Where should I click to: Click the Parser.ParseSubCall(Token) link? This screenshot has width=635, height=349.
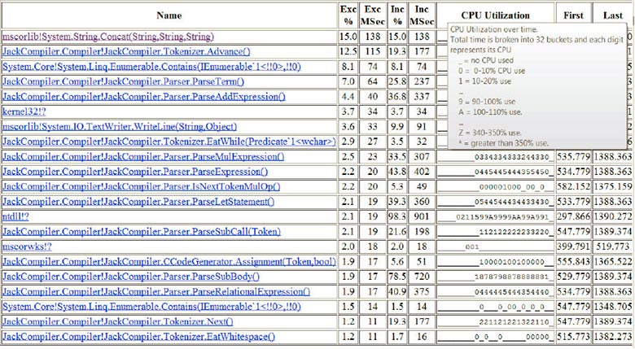pyautogui.click(x=142, y=231)
